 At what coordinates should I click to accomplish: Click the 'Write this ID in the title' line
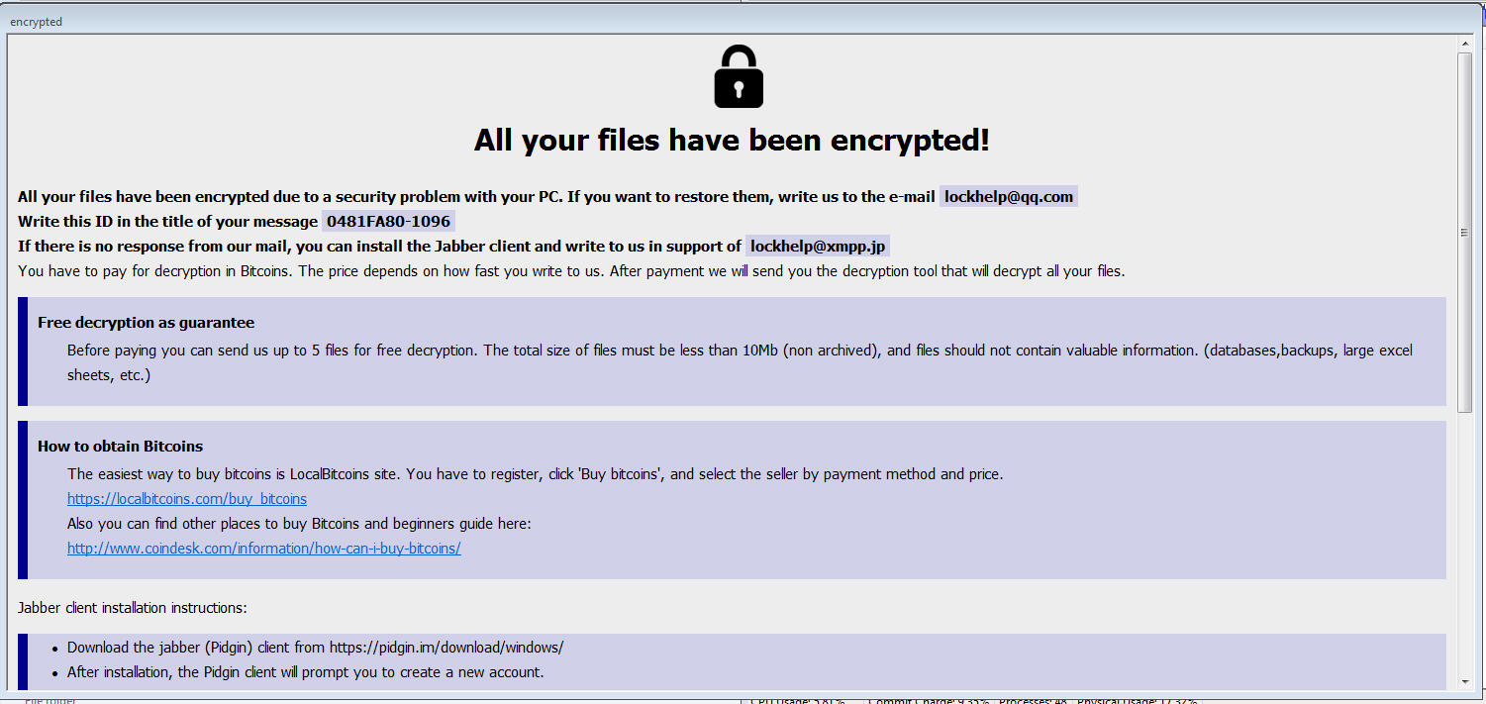point(168,222)
